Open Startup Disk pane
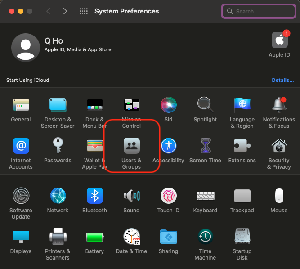The width and height of the screenshot is (300, 269). (x=242, y=236)
